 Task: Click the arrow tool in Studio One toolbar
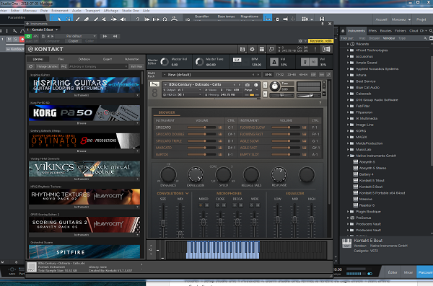coord(60,19)
